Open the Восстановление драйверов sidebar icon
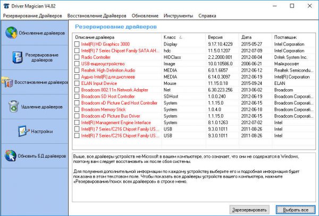This screenshot has height=216, width=319. [6, 82]
